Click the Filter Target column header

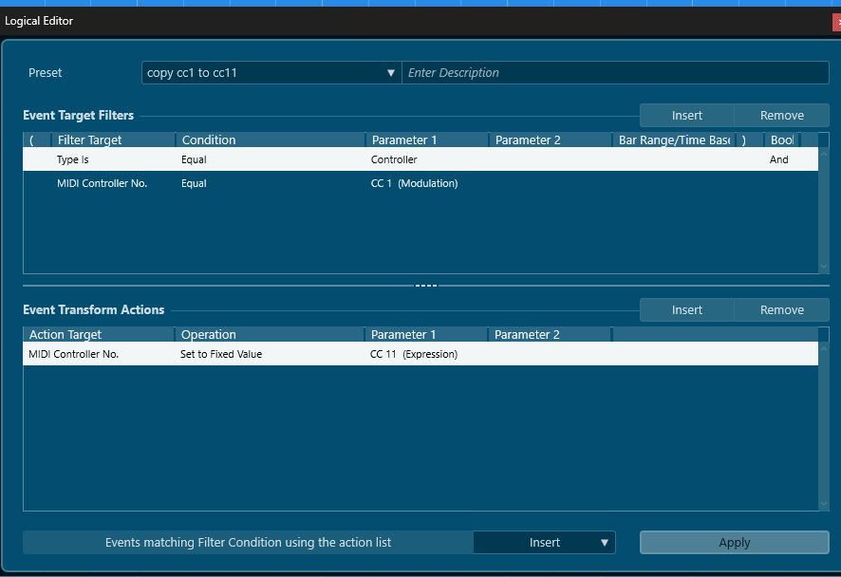(x=113, y=140)
